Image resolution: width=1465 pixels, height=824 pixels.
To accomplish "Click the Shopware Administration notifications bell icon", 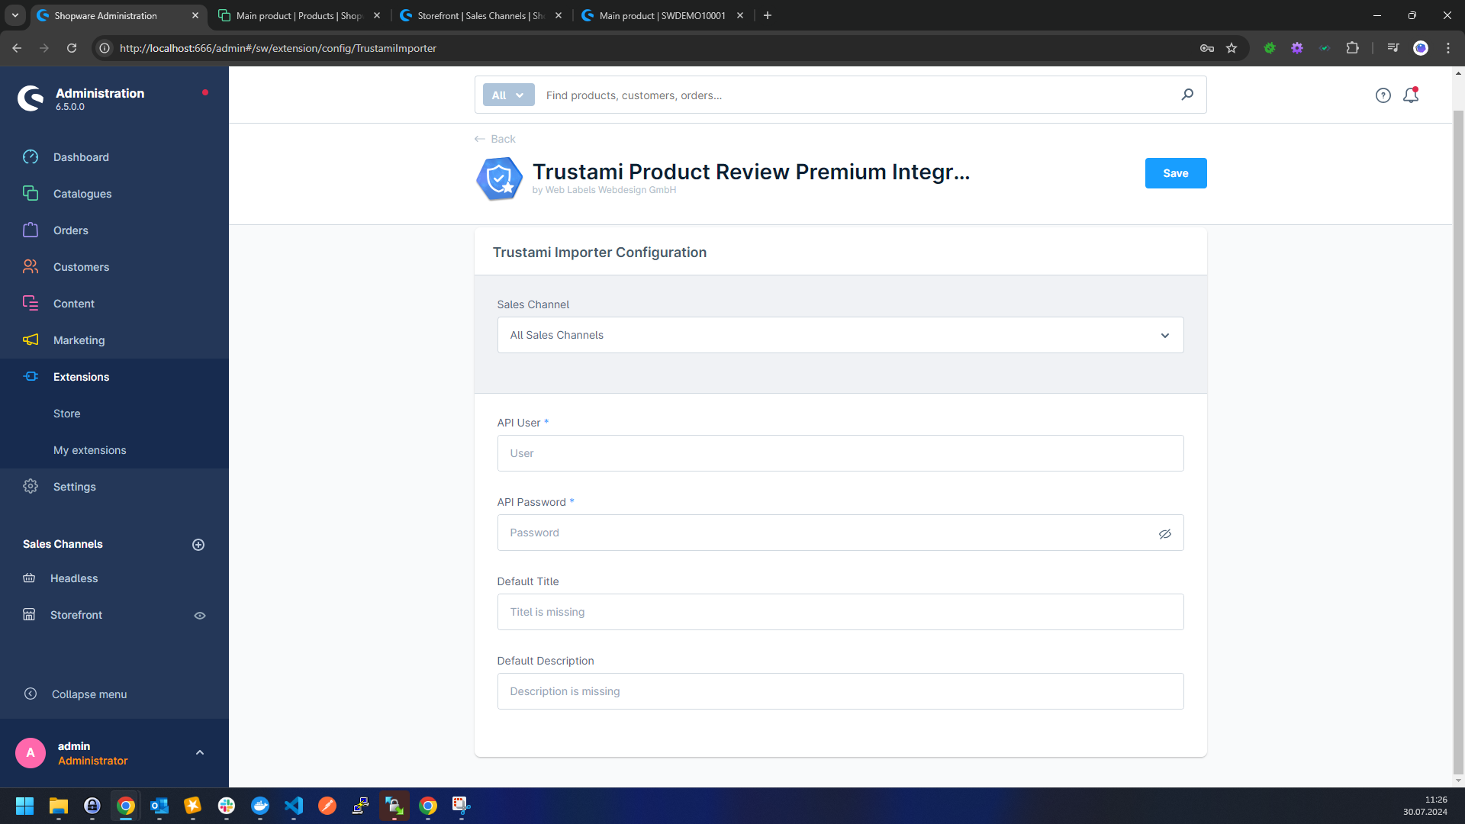I will 1411,95.
